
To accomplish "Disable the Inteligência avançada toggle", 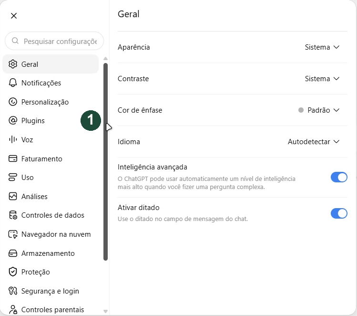I will click(339, 177).
